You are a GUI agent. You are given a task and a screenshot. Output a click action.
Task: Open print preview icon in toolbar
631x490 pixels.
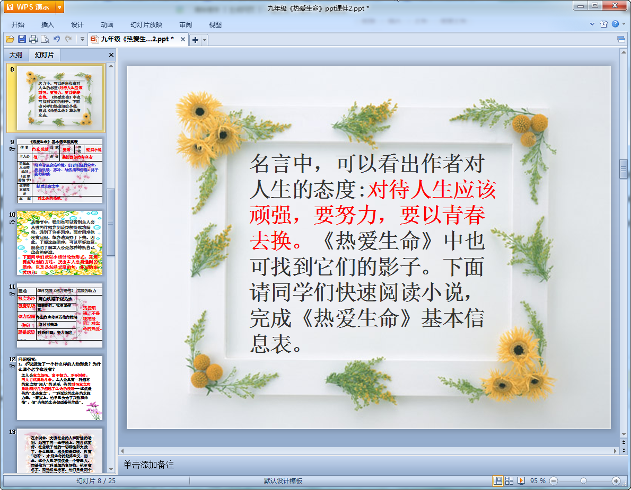point(45,39)
